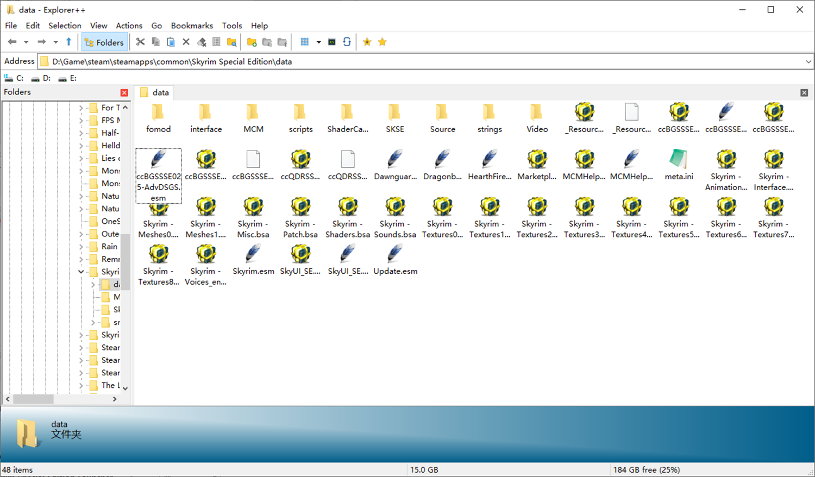Navigate up one folder level
Screen dimensions: 815x477
(x=68, y=42)
